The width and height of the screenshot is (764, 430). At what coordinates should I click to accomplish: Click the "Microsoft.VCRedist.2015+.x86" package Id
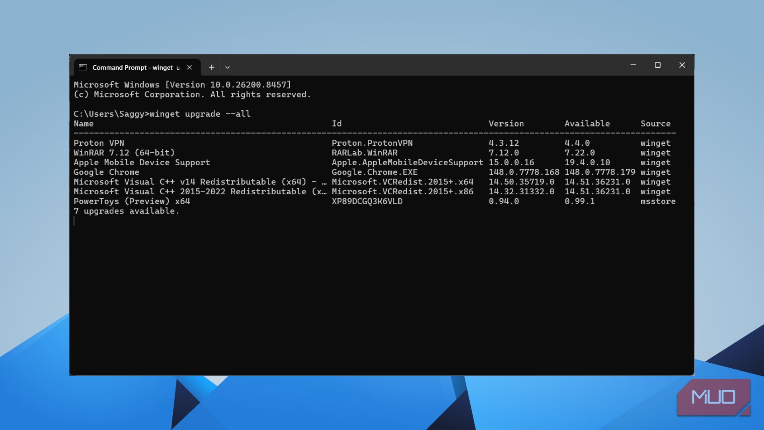pos(403,192)
